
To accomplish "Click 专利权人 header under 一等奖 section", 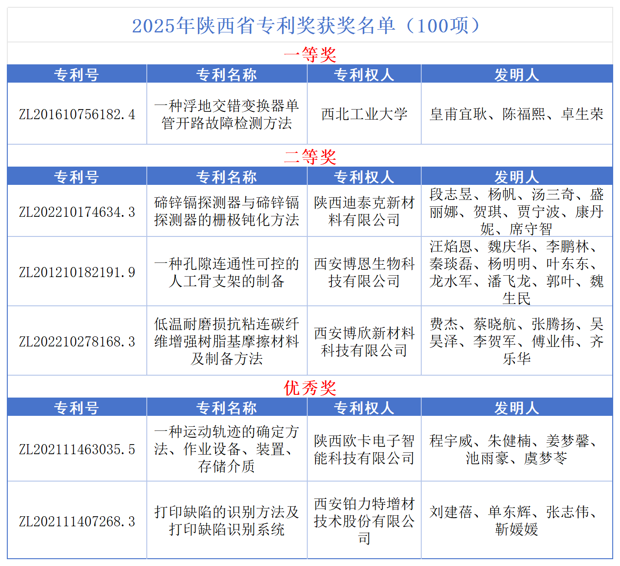I will pyautogui.click(x=364, y=74).
